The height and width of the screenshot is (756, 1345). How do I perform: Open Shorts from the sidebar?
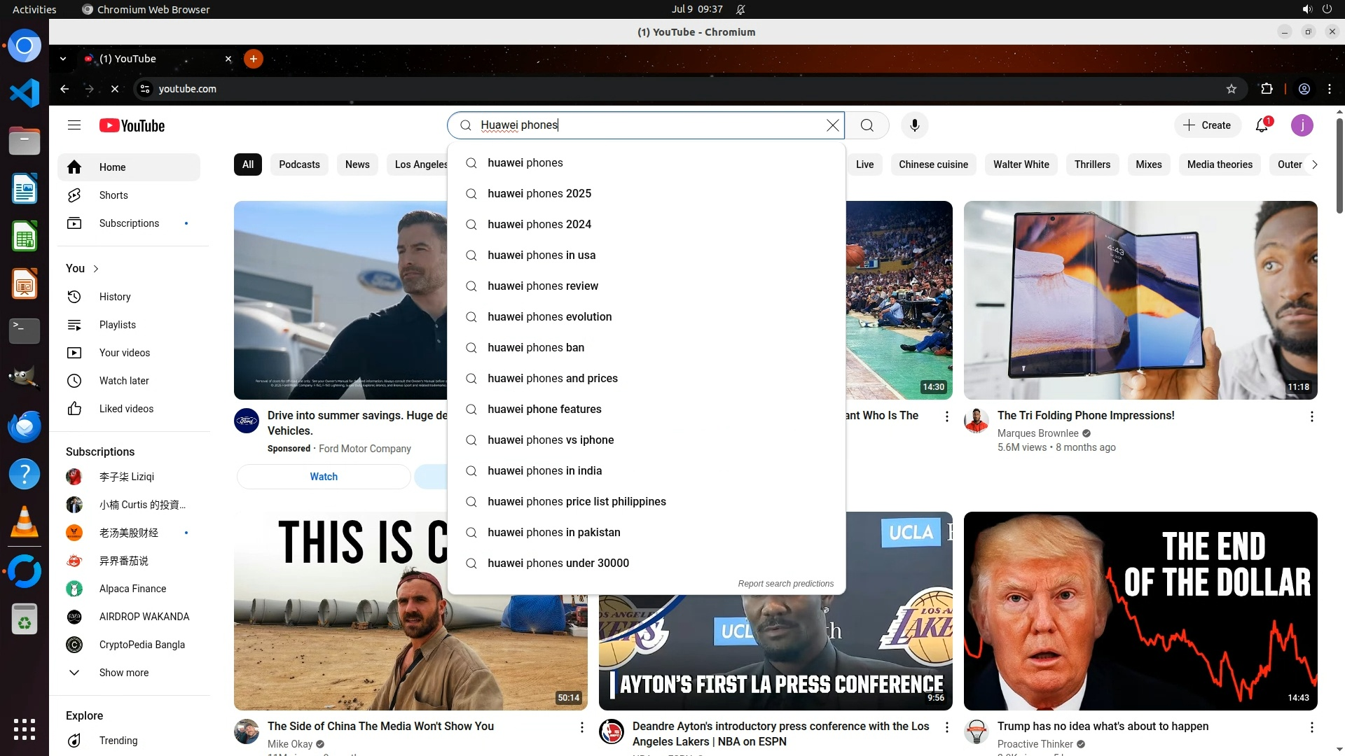point(113,195)
